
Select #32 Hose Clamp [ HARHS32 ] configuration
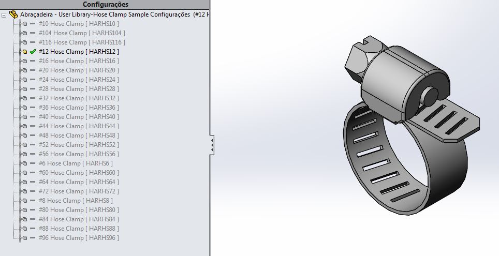tap(79, 98)
